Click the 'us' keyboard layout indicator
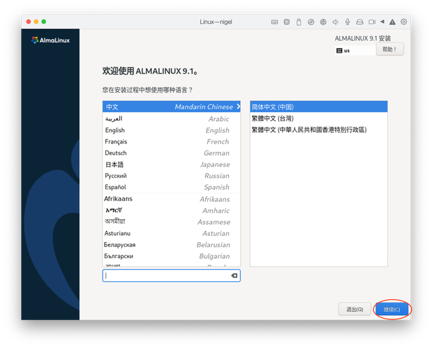This screenshot has height=348, width=432. tap(347, 51)
